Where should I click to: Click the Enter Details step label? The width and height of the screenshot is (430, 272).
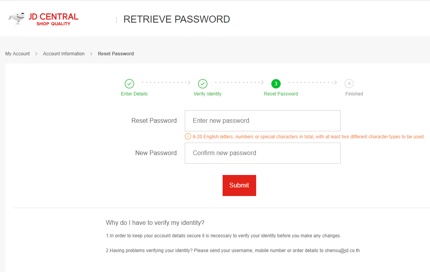click(x=134, y=94)
